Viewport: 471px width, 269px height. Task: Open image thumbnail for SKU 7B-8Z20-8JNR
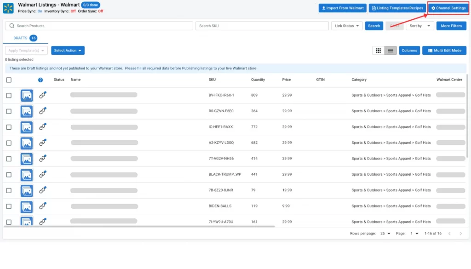[27, 191]
